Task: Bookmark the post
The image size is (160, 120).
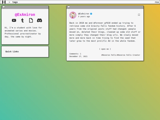Action: coord(139,15)
